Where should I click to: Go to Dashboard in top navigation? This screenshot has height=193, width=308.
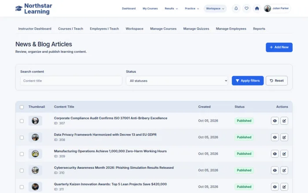coord(128,8)
